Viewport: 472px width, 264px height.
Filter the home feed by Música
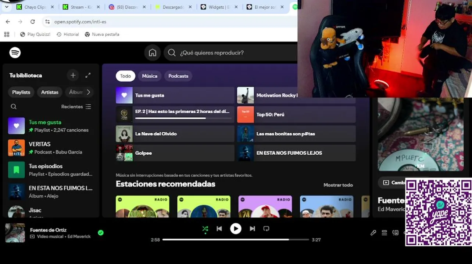[150, 76]
